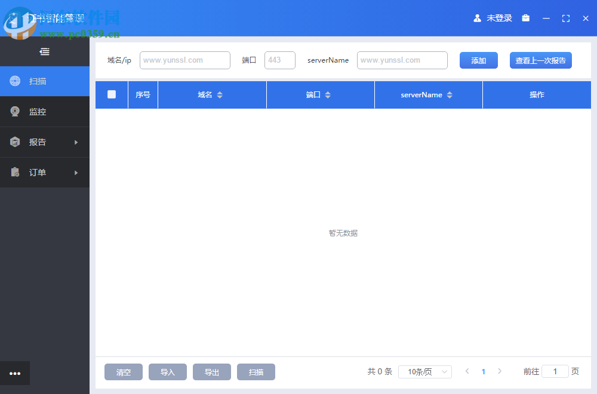Click the 前往 page number input field
597x394 pixels.
(x=555, y=371)
